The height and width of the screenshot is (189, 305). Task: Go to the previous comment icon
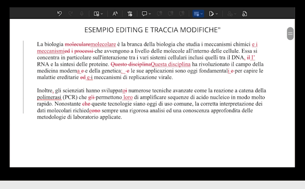[170, 13]
